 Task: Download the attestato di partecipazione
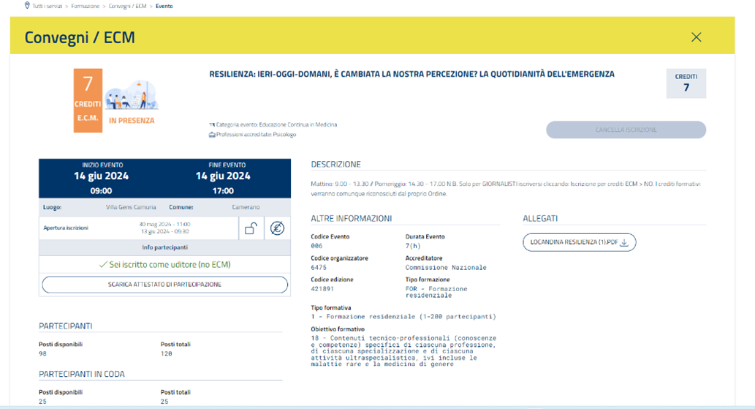point(164,285)
